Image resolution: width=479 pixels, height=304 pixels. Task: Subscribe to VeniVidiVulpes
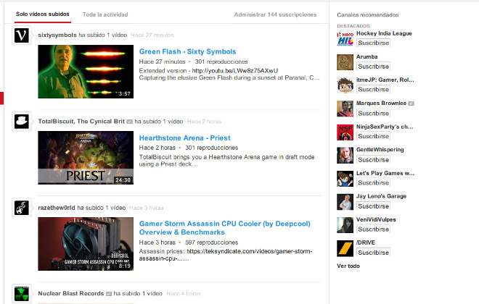pos(373,229)
